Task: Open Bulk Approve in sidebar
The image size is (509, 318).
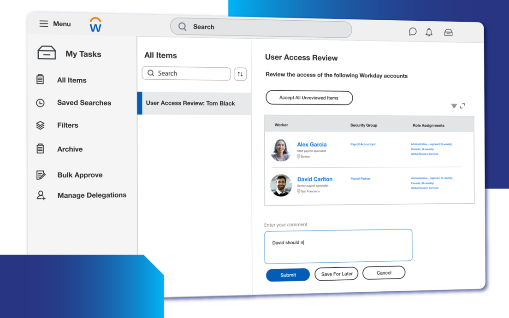Action: (x=80, y=175)
